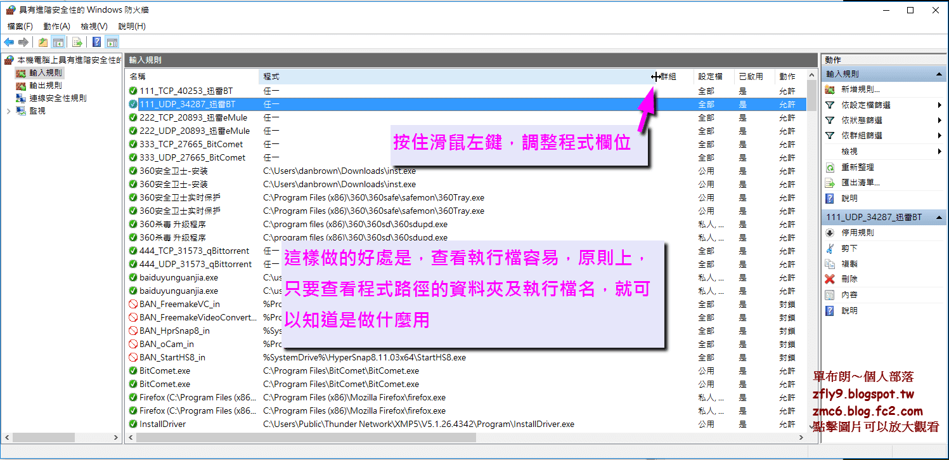Click the rule list vertical scrollbar thumb
The height and width of the screenshot is (460, 949).
coord(812,96)
